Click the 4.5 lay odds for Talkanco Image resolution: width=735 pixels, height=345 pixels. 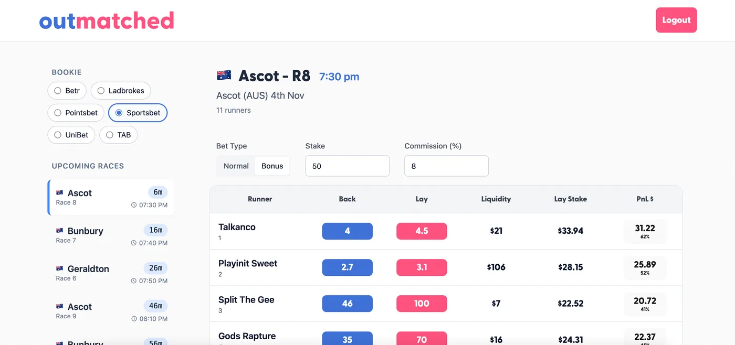point(422,231)
